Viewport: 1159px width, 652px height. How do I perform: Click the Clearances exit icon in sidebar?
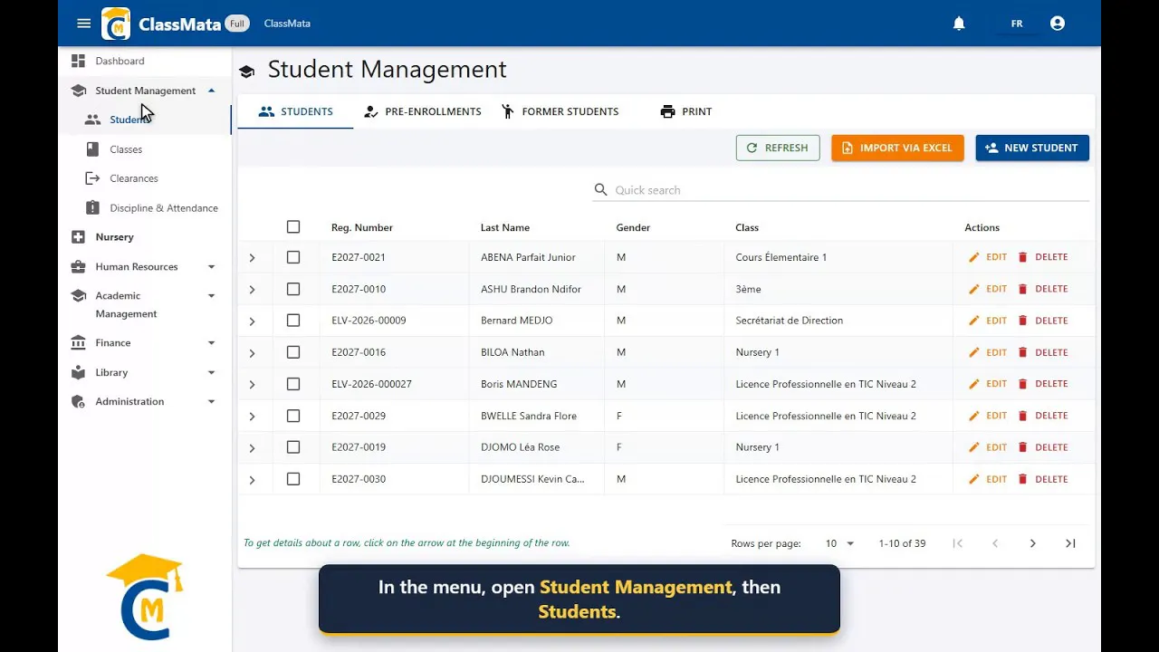pos(92,178)
